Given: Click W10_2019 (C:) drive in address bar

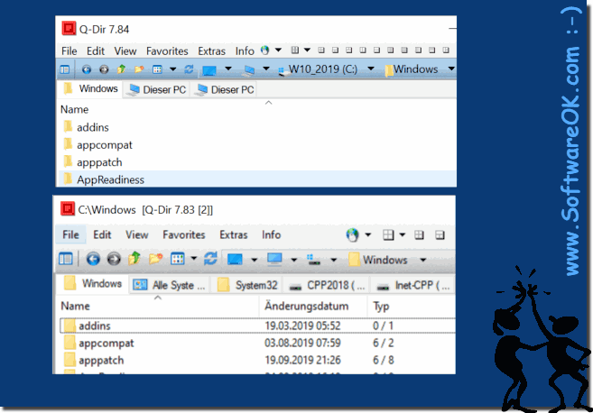Looking at the screenshot, I should (x=318, y=69).
